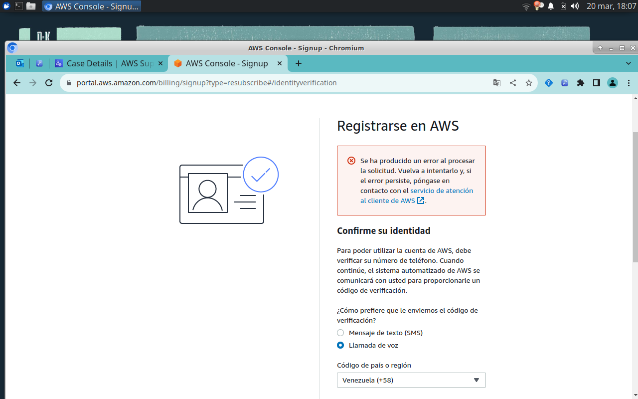Reload the signup page
Screen dimensions: 638x399
[49, 83]
